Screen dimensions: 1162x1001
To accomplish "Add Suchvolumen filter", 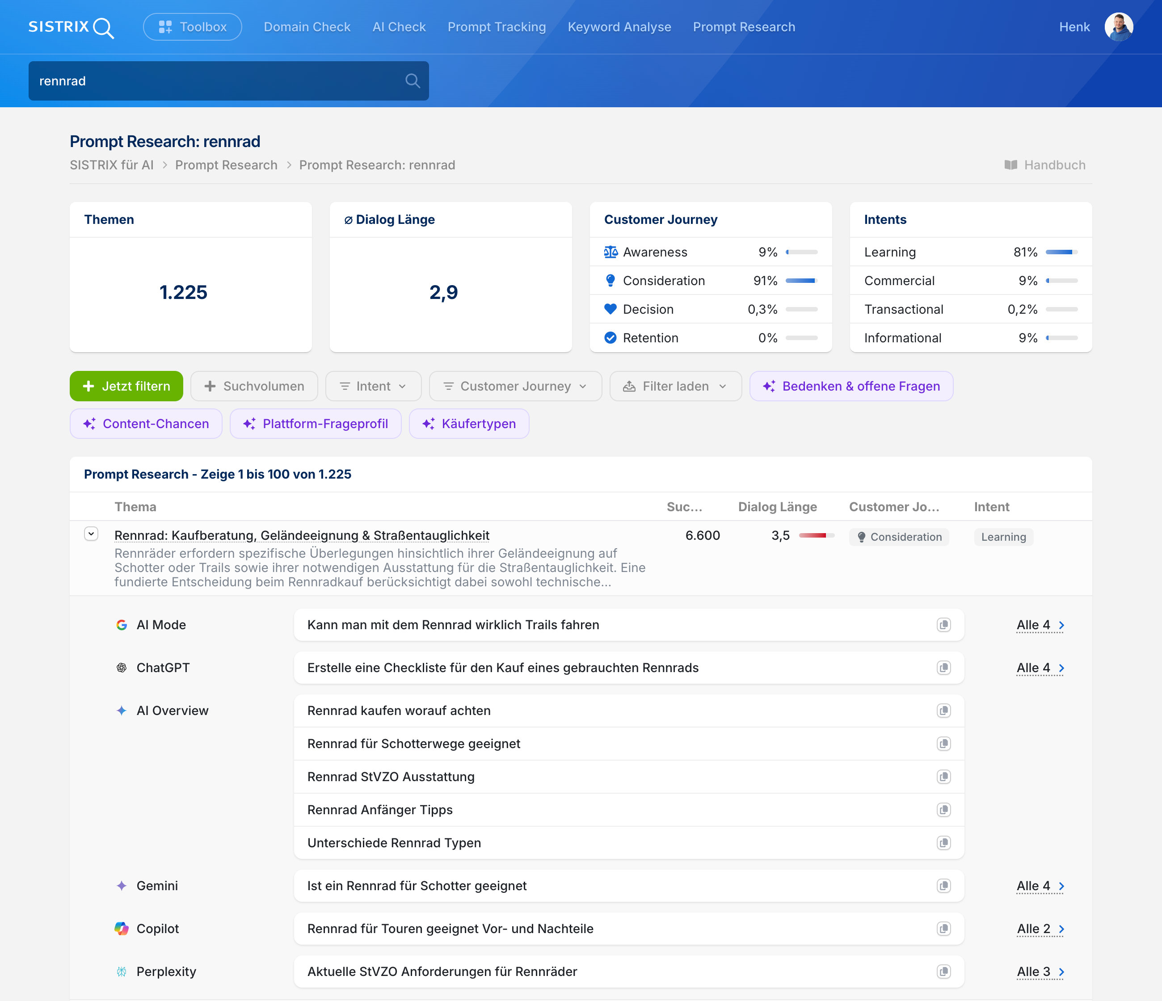I will [x=254, y=387].
